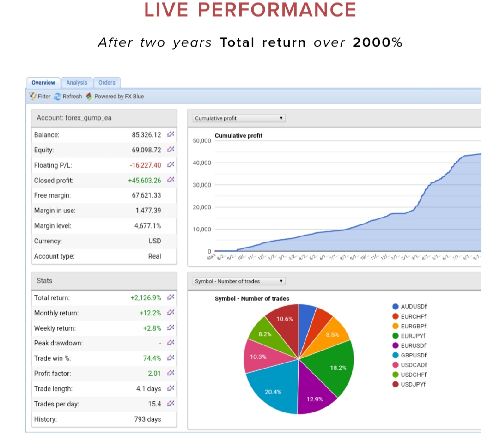Open chart icon beside Monthly return

pos(171,312)
